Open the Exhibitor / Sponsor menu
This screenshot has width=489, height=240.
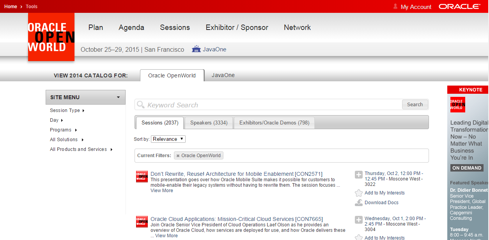point(237,28)
